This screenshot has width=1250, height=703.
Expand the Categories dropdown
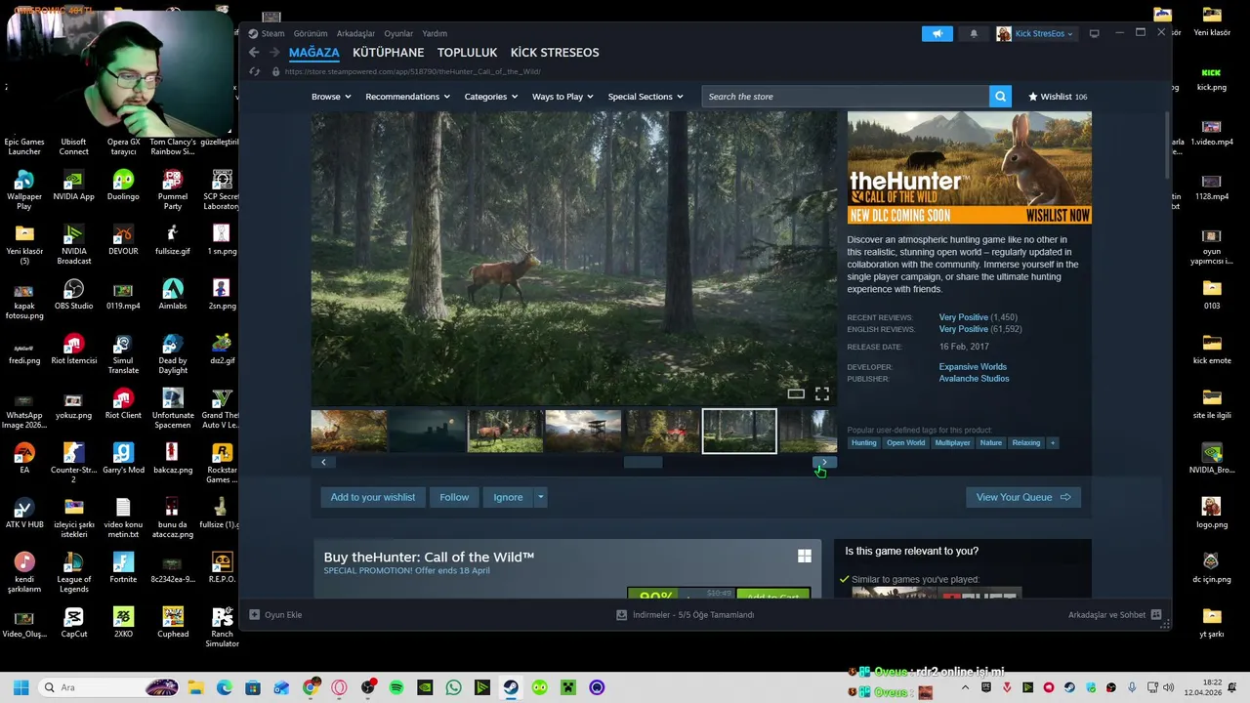[x=490, y=97]
